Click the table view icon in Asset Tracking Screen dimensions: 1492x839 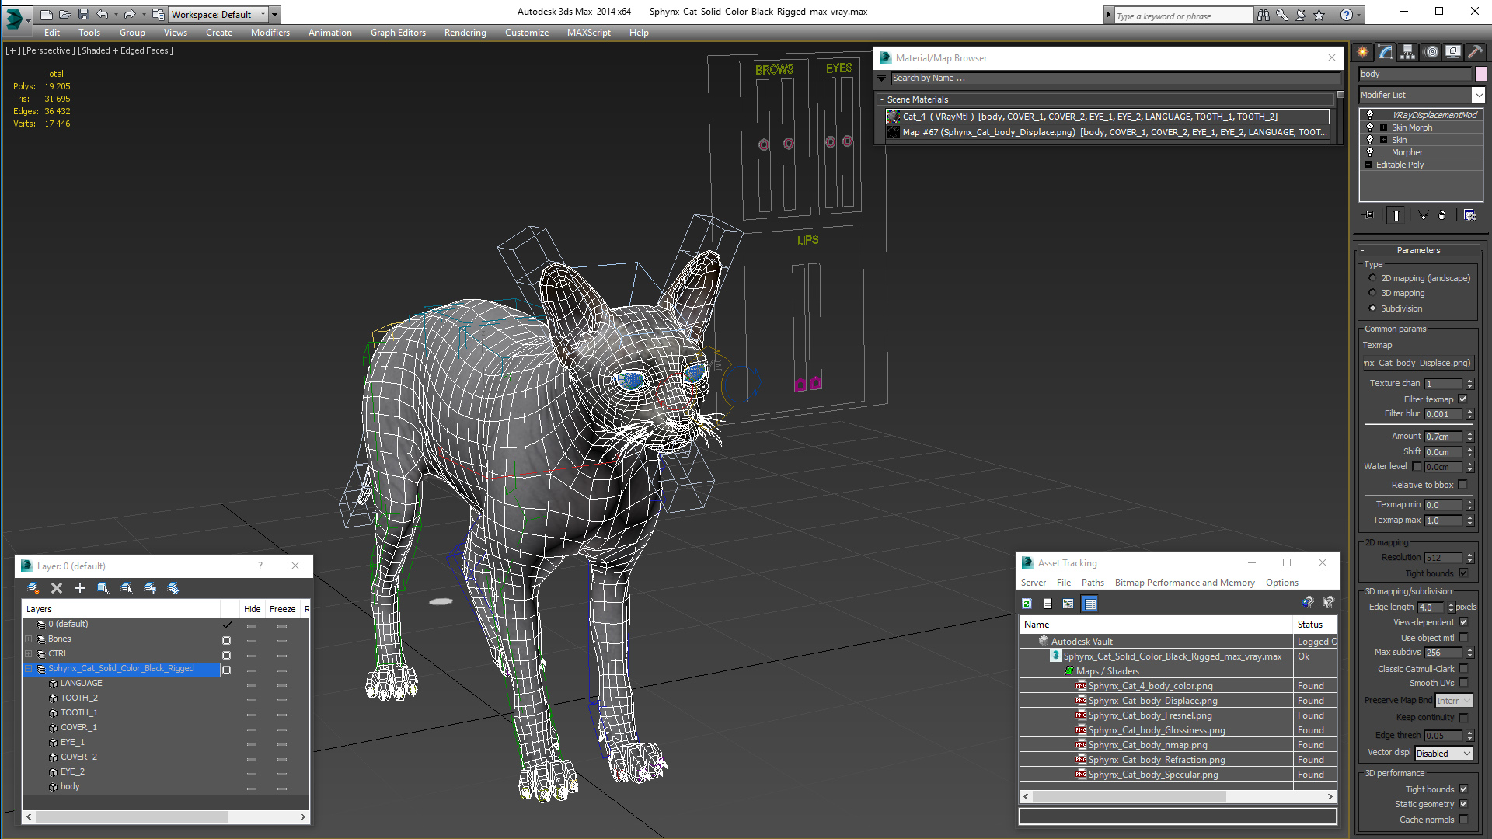1090,604
